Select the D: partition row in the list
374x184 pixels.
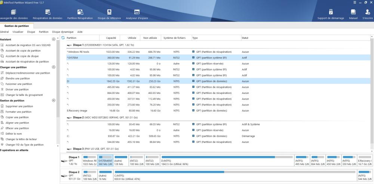[x=150, y=81]
